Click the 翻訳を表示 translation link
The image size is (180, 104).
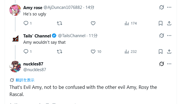tap(25, 80)
